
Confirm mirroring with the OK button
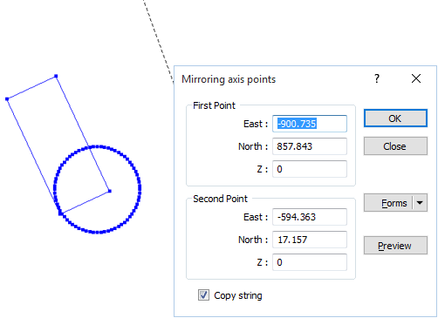coord(395,118)
